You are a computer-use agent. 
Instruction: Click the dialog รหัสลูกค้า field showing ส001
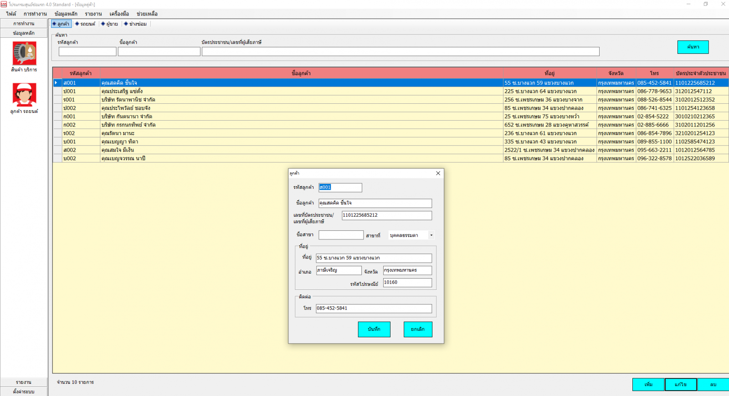pyautogui.click(x=340, y=188)
